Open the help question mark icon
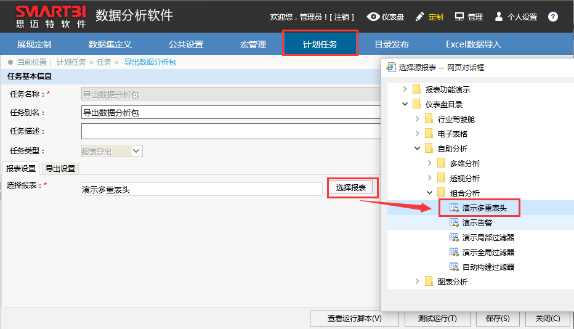The image size is (574, 329). 553,17
